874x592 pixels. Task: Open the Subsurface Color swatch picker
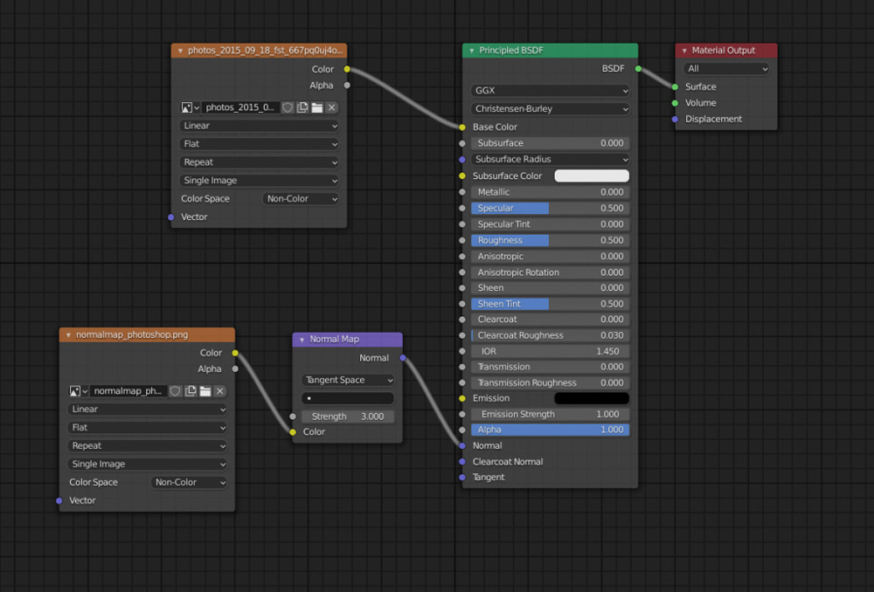click(592, 176)
